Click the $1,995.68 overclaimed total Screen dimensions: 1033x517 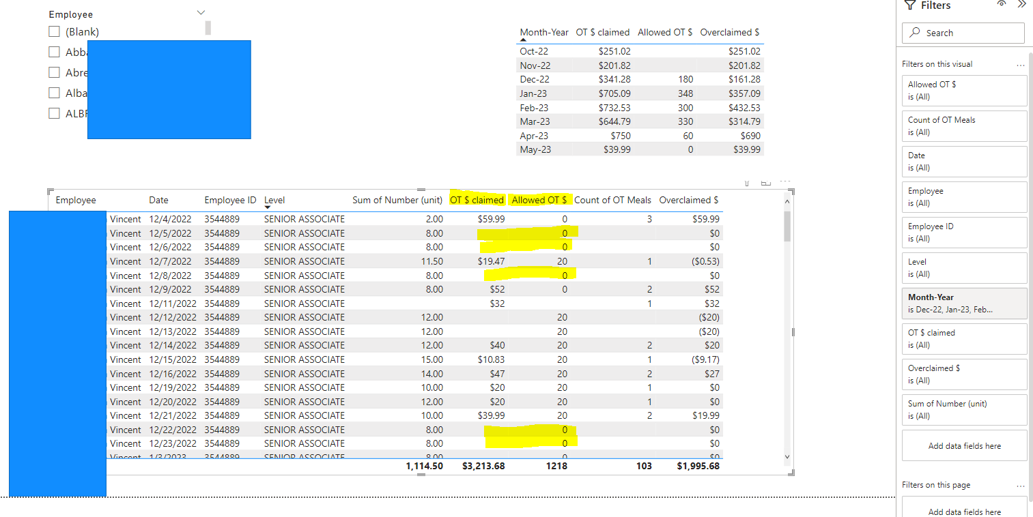pyautogui.click(x=698, y=466)
